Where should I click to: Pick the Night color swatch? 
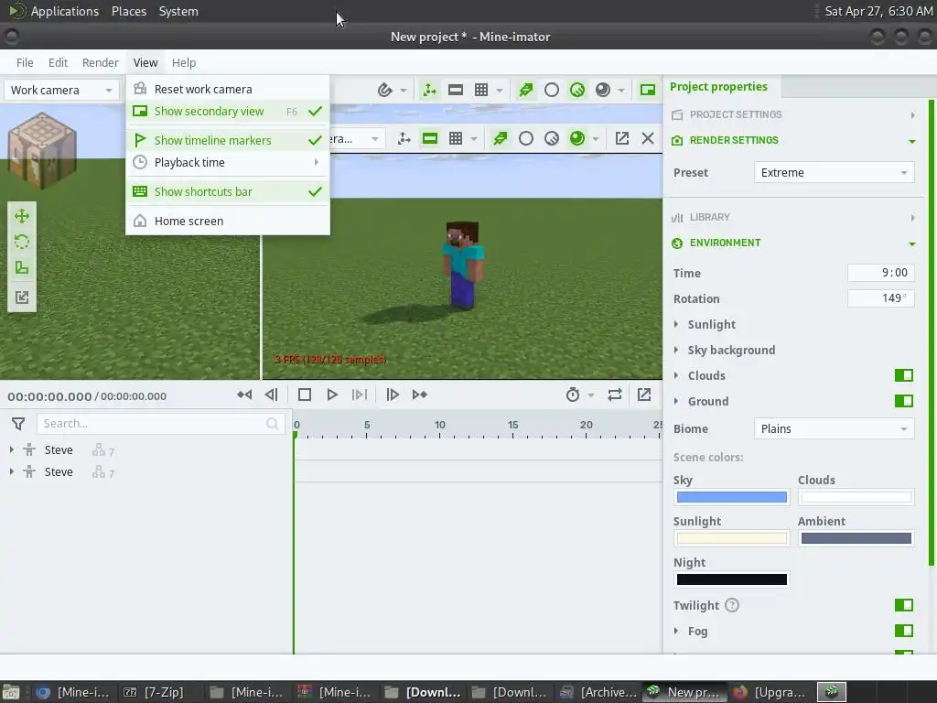point(731,579)
